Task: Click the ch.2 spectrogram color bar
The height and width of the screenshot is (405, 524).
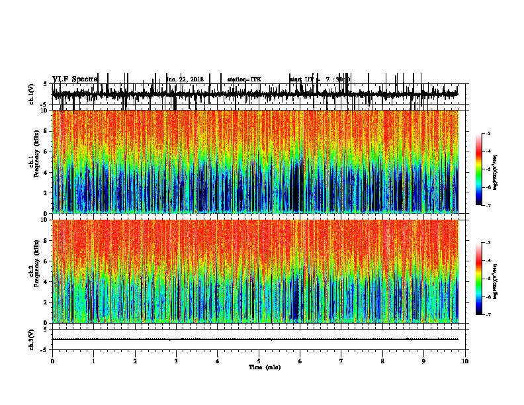Action: pos(478,279)
